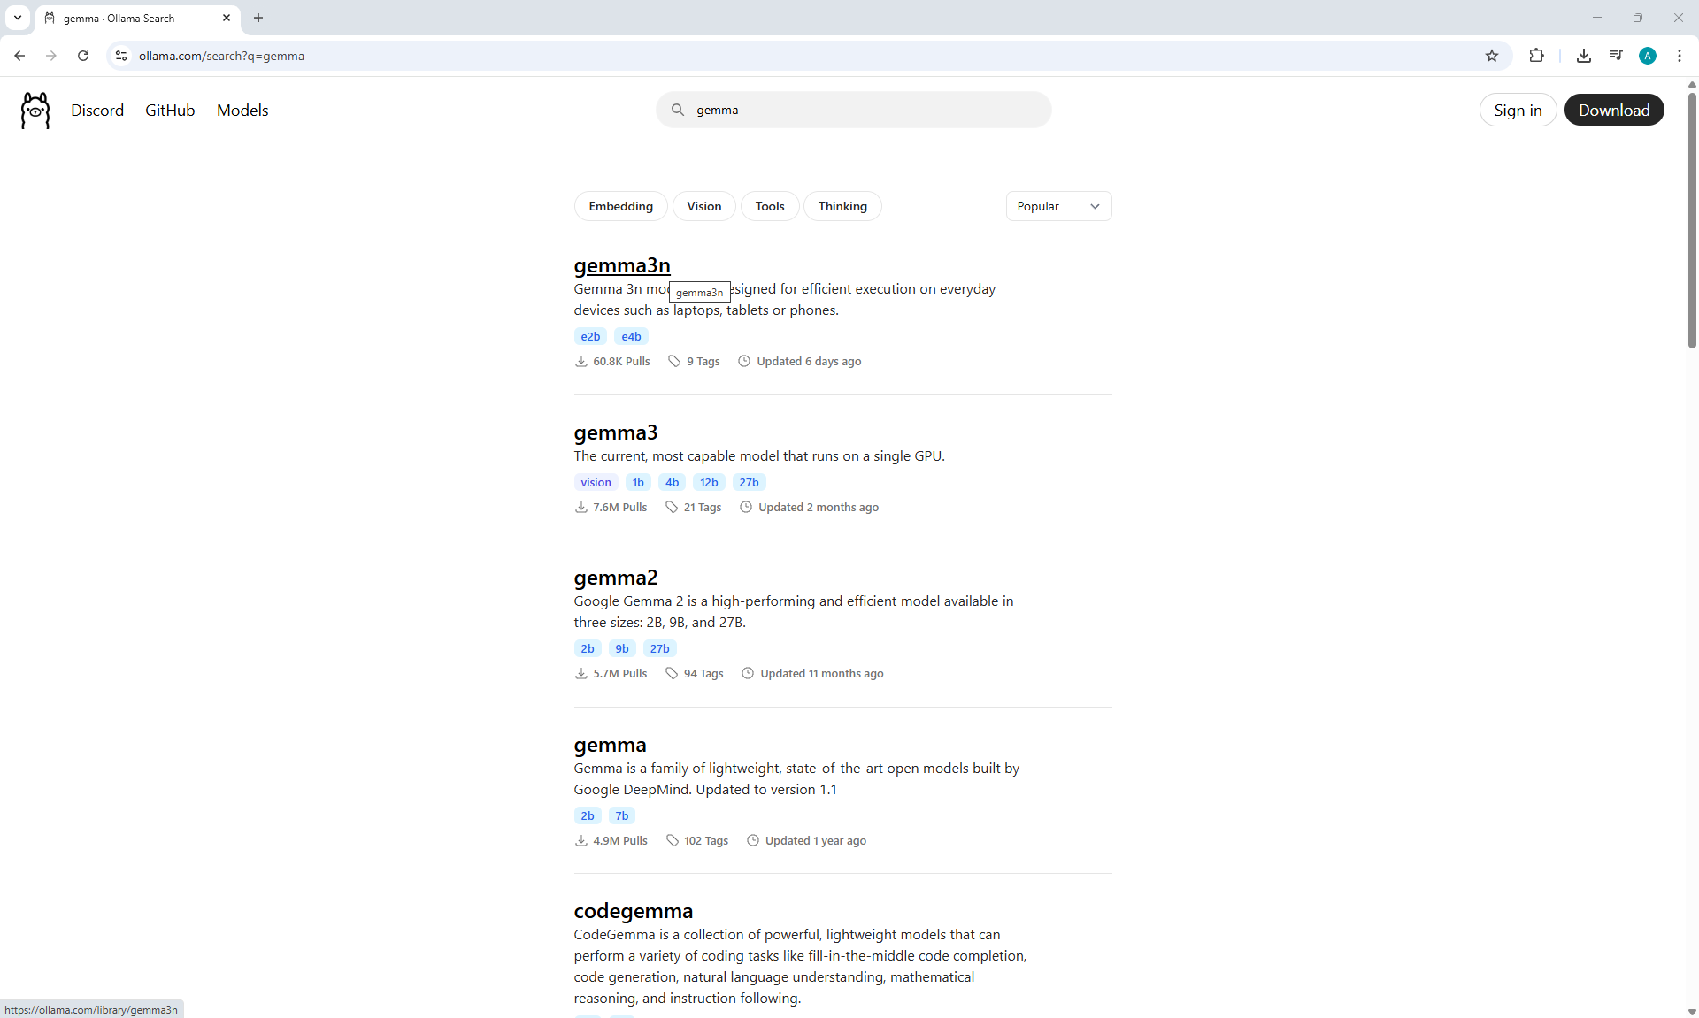Image resolution: width=1699 pixels, height=1018 pixels.
Task: Reload the page
Action: (83, 56)
